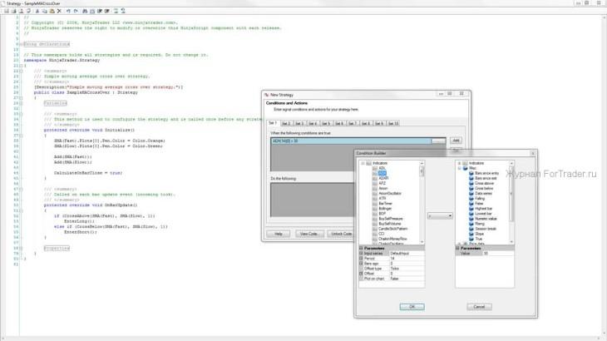607x341 pixels.
Task: Expand the Input series parameter
Action: point(361,253)
